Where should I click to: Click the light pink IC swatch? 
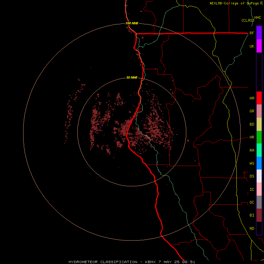click(x=259, y=189)
